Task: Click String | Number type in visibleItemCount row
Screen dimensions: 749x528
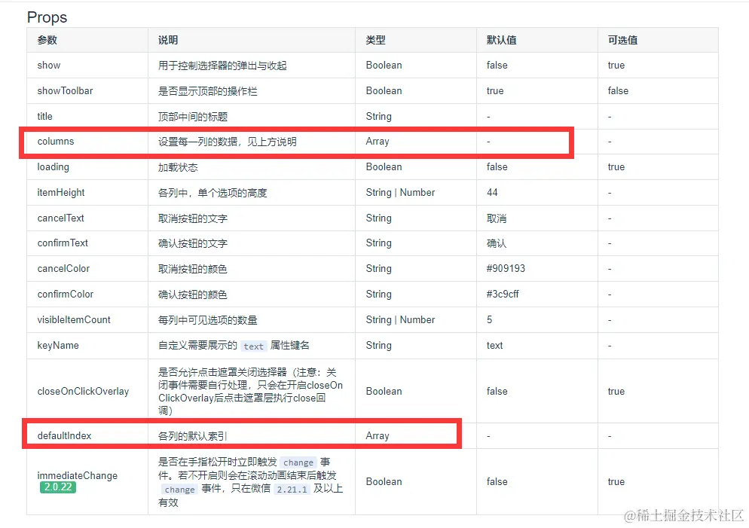Action: [x=400, y=319]
